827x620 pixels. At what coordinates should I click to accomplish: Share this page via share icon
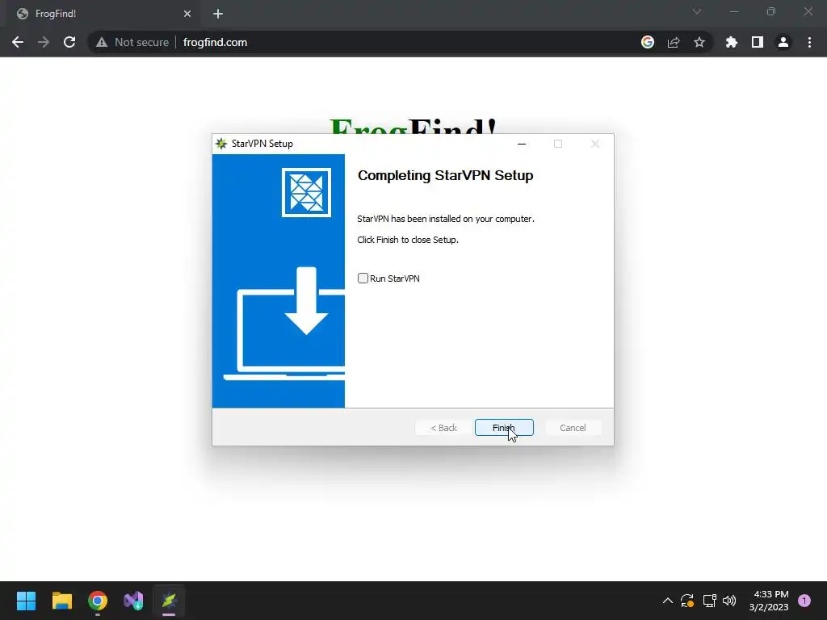[674, 42]
